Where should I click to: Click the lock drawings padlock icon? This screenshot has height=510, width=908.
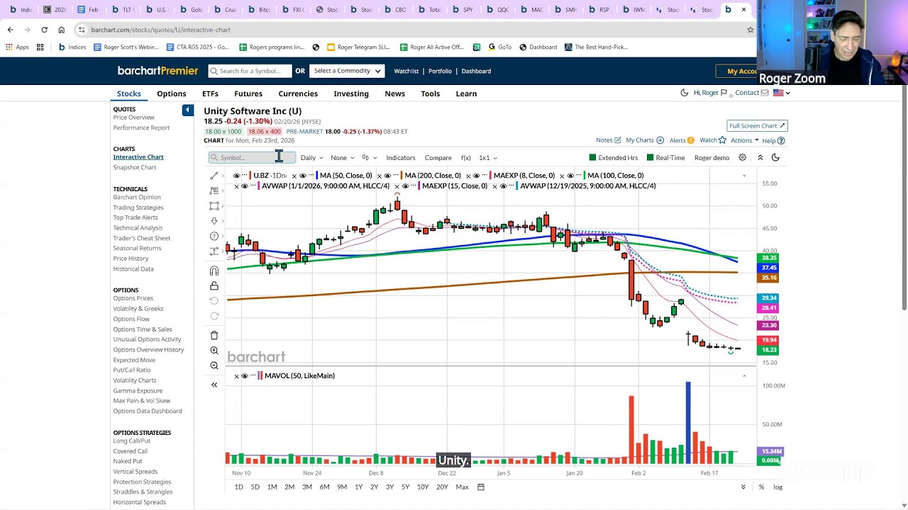tap(214, 285)
